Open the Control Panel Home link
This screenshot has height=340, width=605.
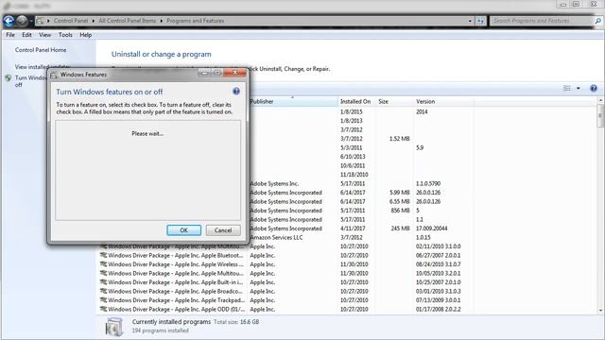pos(41,50)
